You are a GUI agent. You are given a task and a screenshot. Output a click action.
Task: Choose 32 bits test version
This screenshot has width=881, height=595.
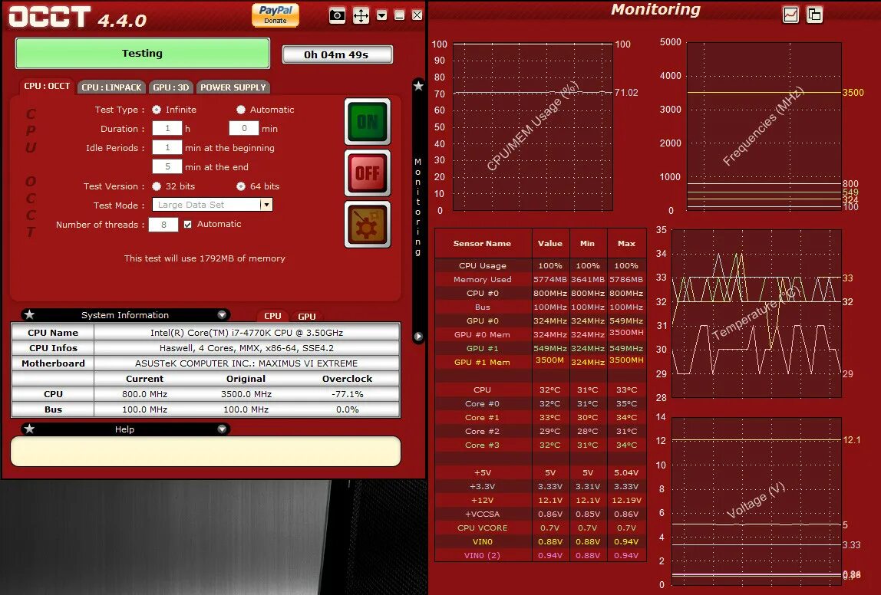(157, 186)
